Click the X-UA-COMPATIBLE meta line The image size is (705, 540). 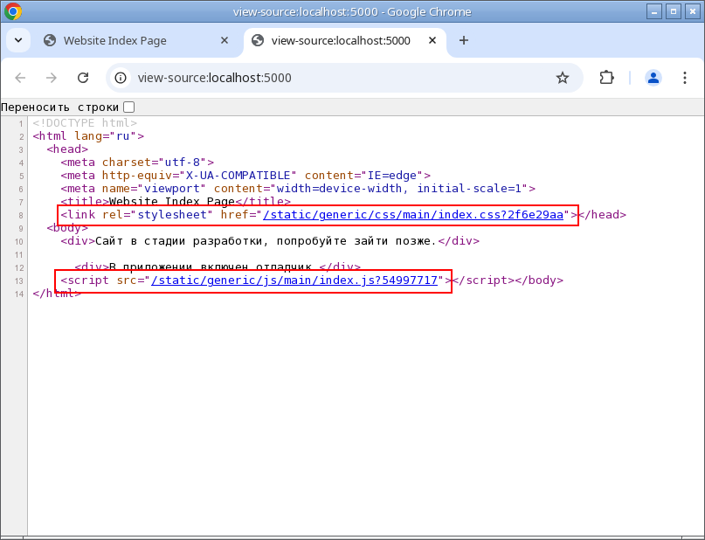pyautogui.click(x=246, y=175)
